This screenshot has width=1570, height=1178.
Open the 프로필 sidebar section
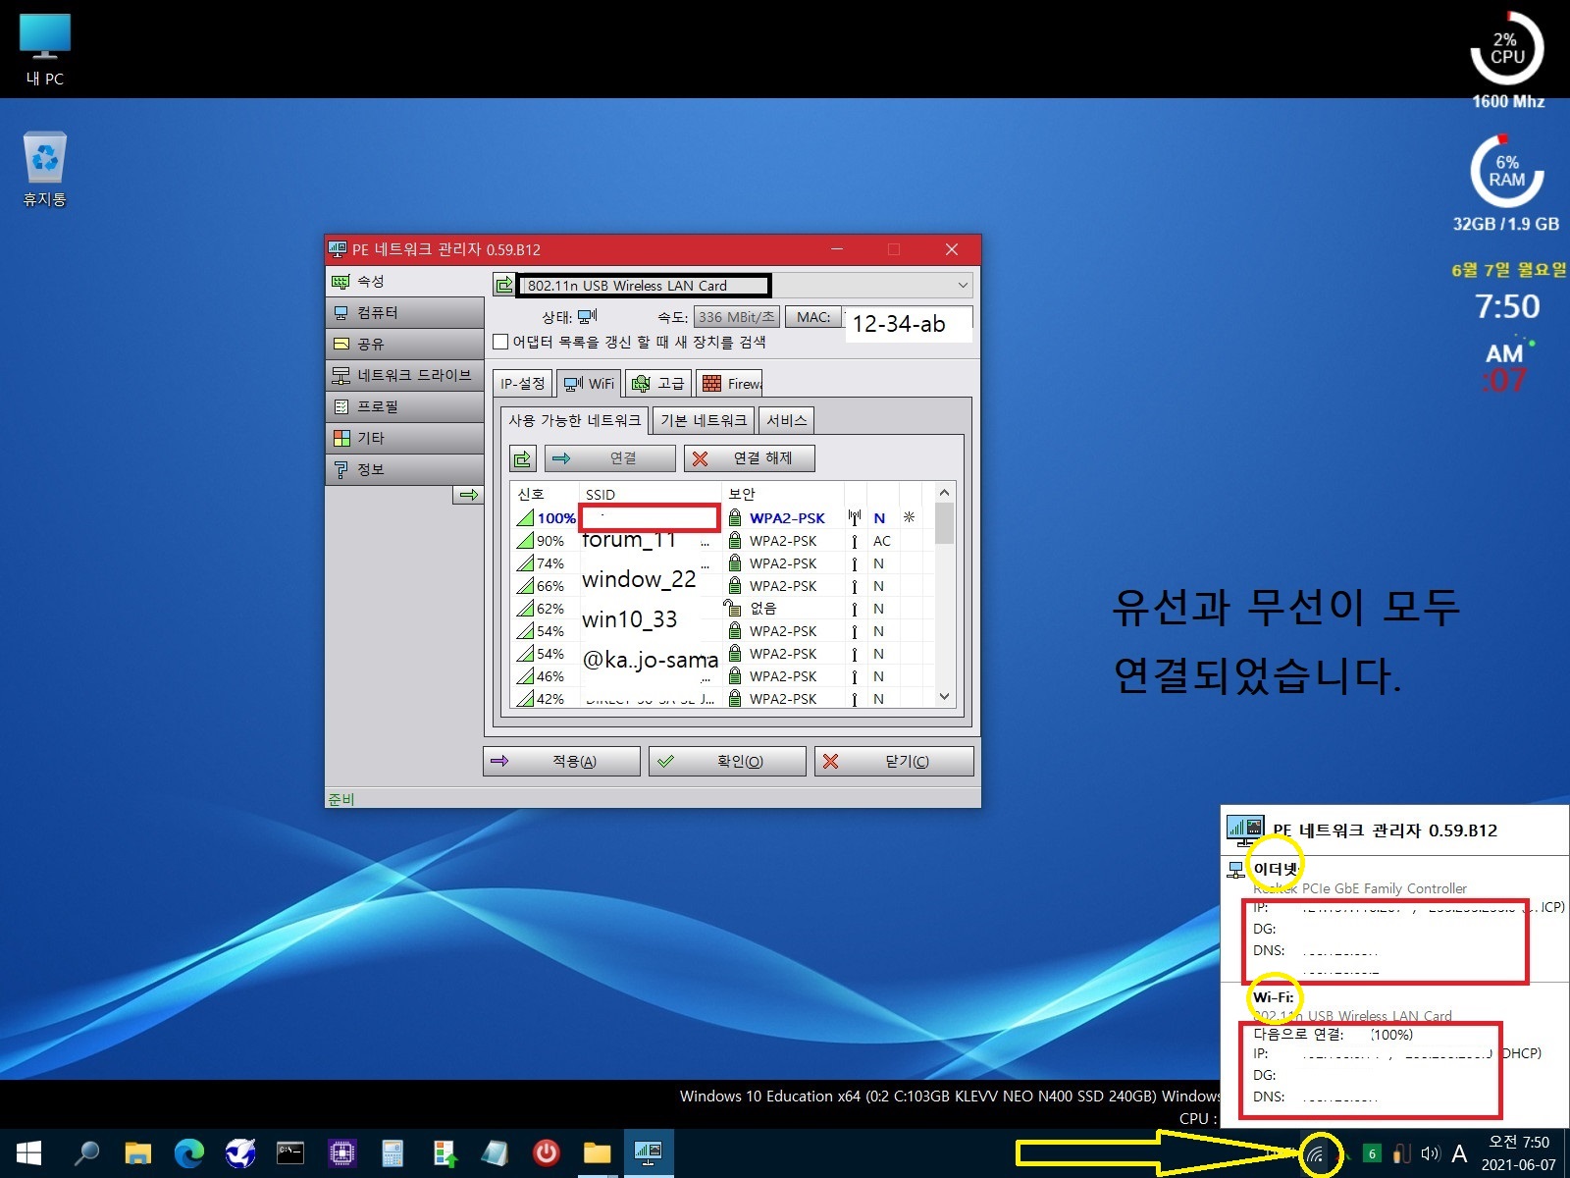(404, 406)
